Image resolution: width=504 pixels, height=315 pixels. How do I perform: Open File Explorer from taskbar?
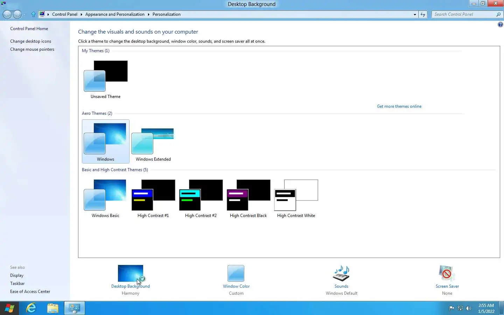[53, 308]
